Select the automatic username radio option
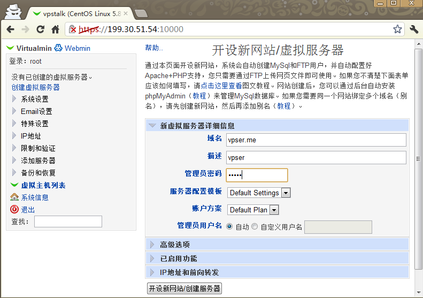Image resolution: width=423 pixels, height=298 pixels. (x=229, y=226)
